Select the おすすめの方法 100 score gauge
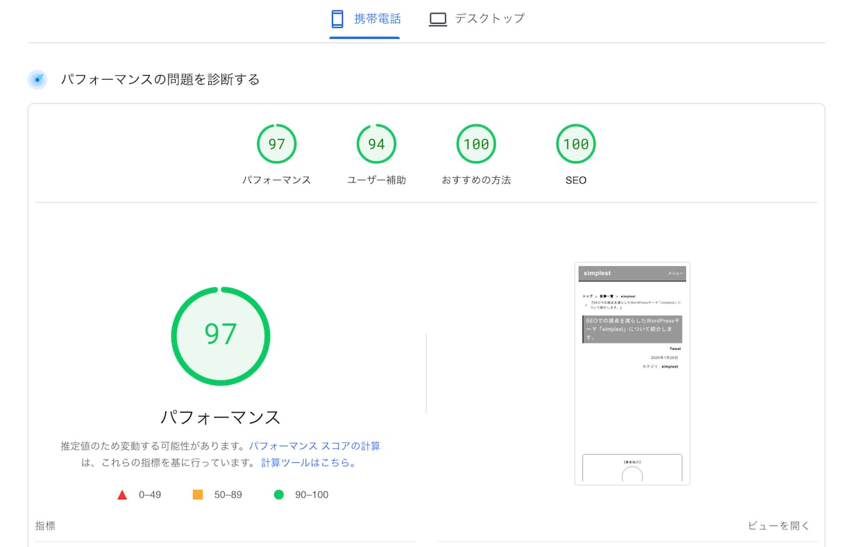The image size is (847, 547). click(x=476, y=144)
